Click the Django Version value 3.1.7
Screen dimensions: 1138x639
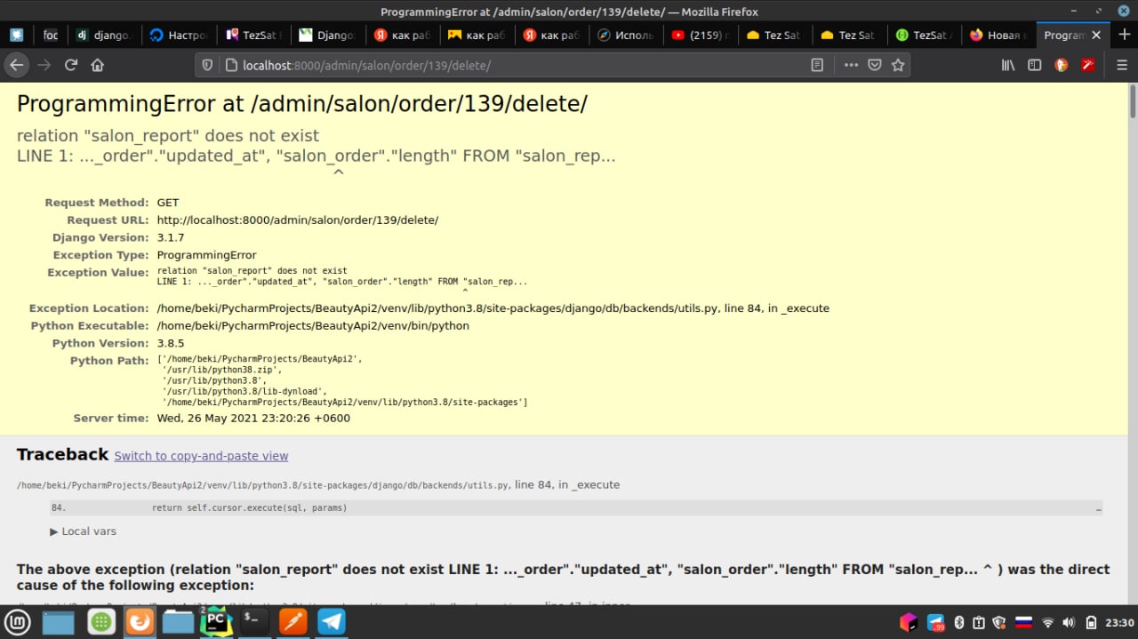(171, 237)
